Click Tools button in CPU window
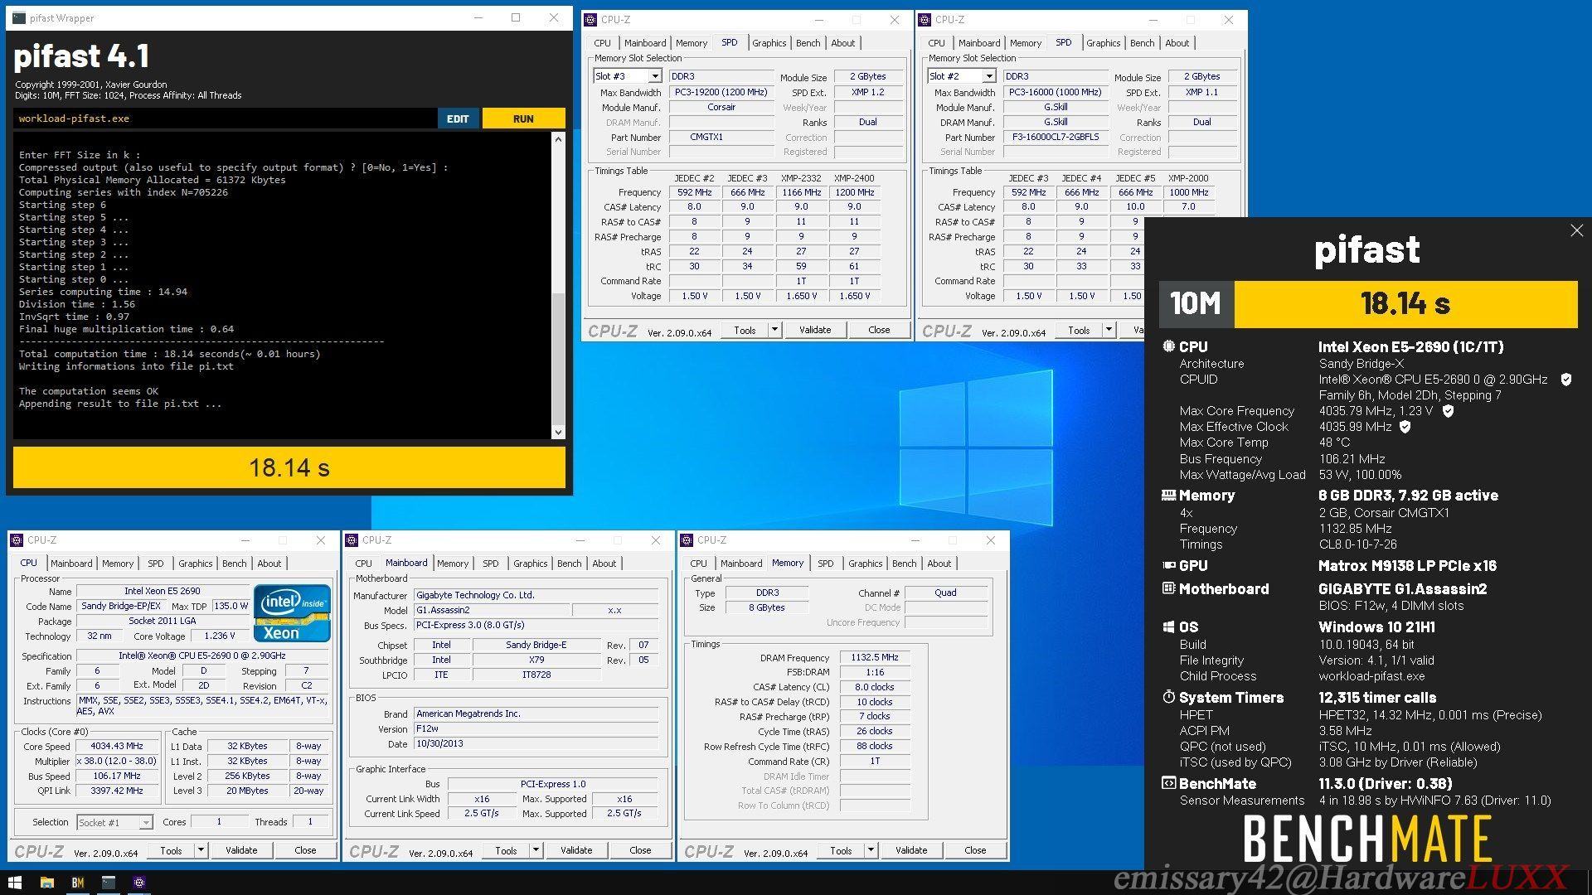 coord(171,850)
